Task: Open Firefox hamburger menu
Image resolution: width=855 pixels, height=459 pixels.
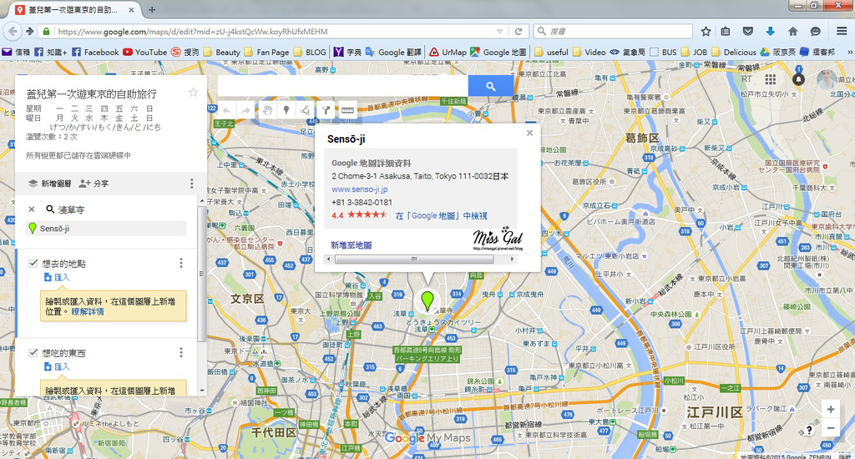Action: [x=842, y=32]
